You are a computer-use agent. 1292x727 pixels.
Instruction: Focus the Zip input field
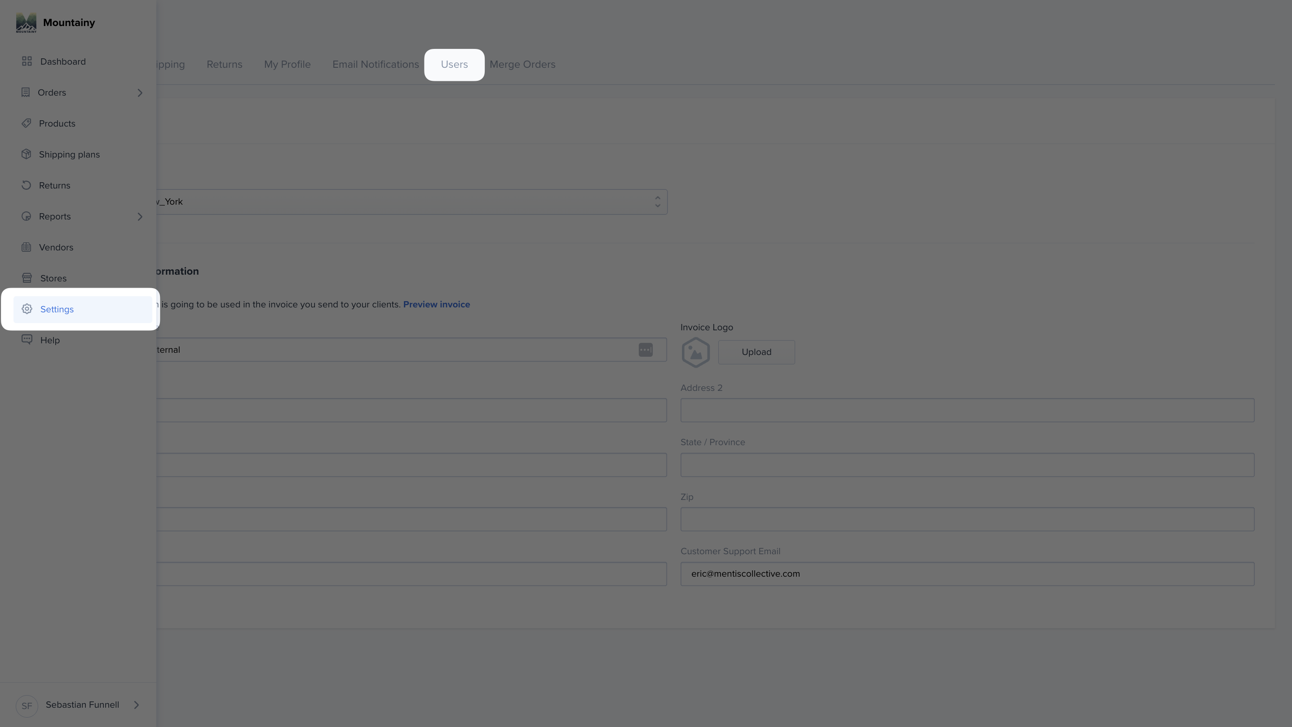tap(968, 519)
